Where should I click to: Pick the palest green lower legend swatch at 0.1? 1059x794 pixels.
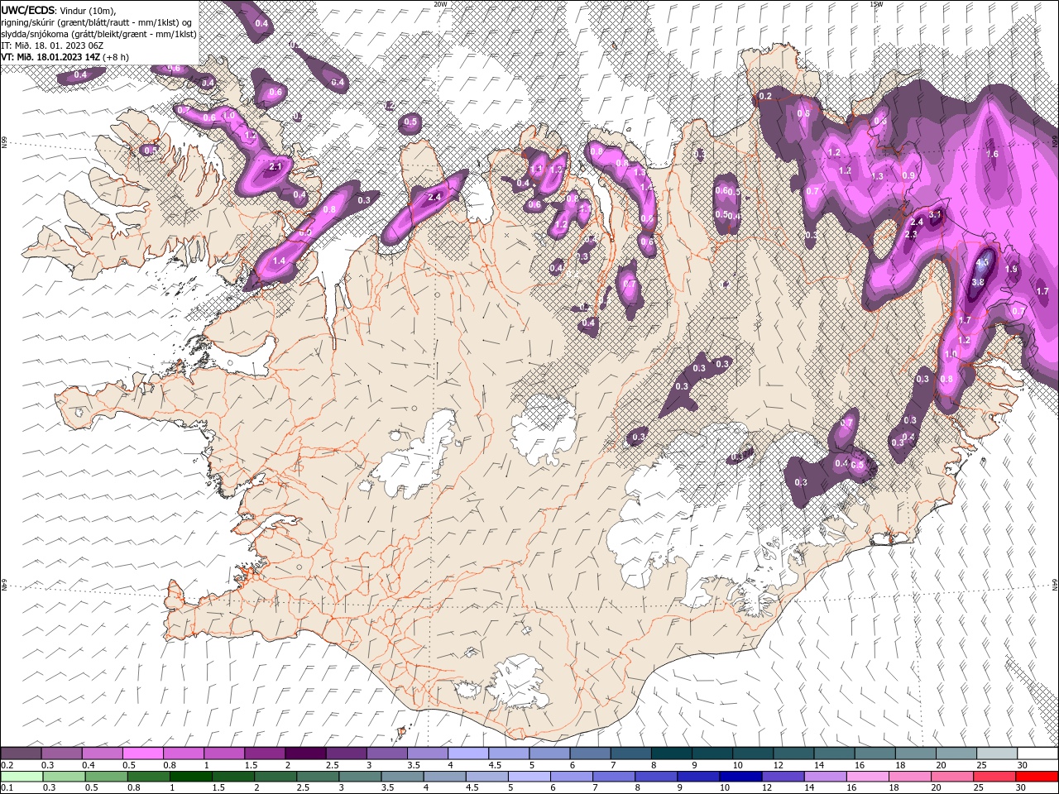point(21,777)
